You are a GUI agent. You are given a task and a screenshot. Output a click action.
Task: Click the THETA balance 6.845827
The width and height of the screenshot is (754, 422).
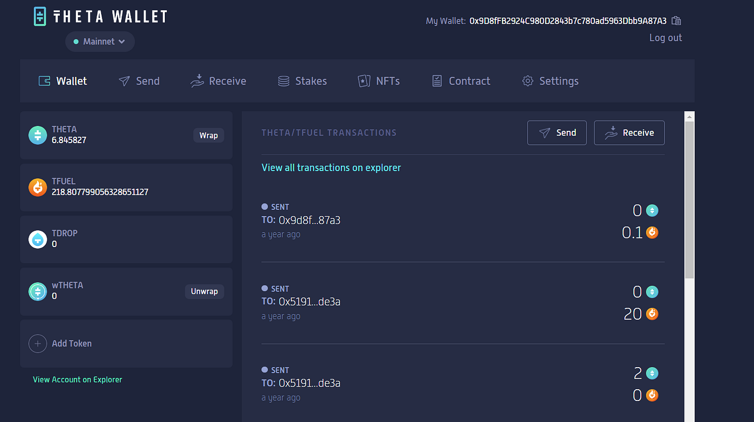pyautogui.click(x=69, y=140)
